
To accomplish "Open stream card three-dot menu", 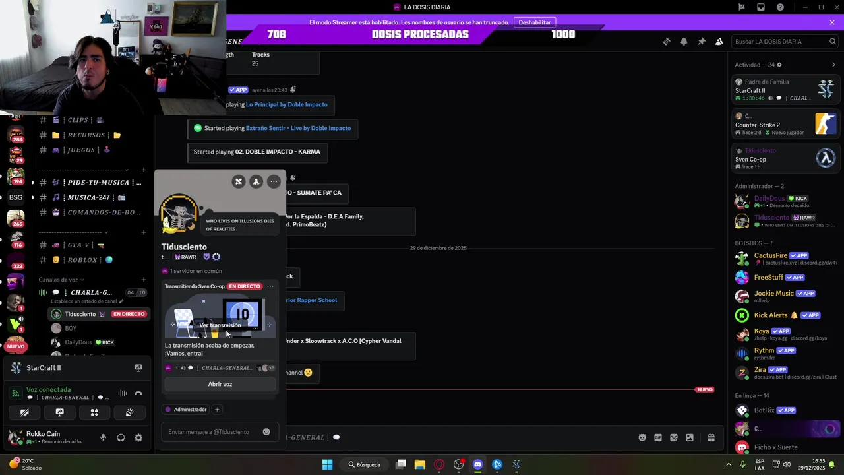I will (270, 286).
